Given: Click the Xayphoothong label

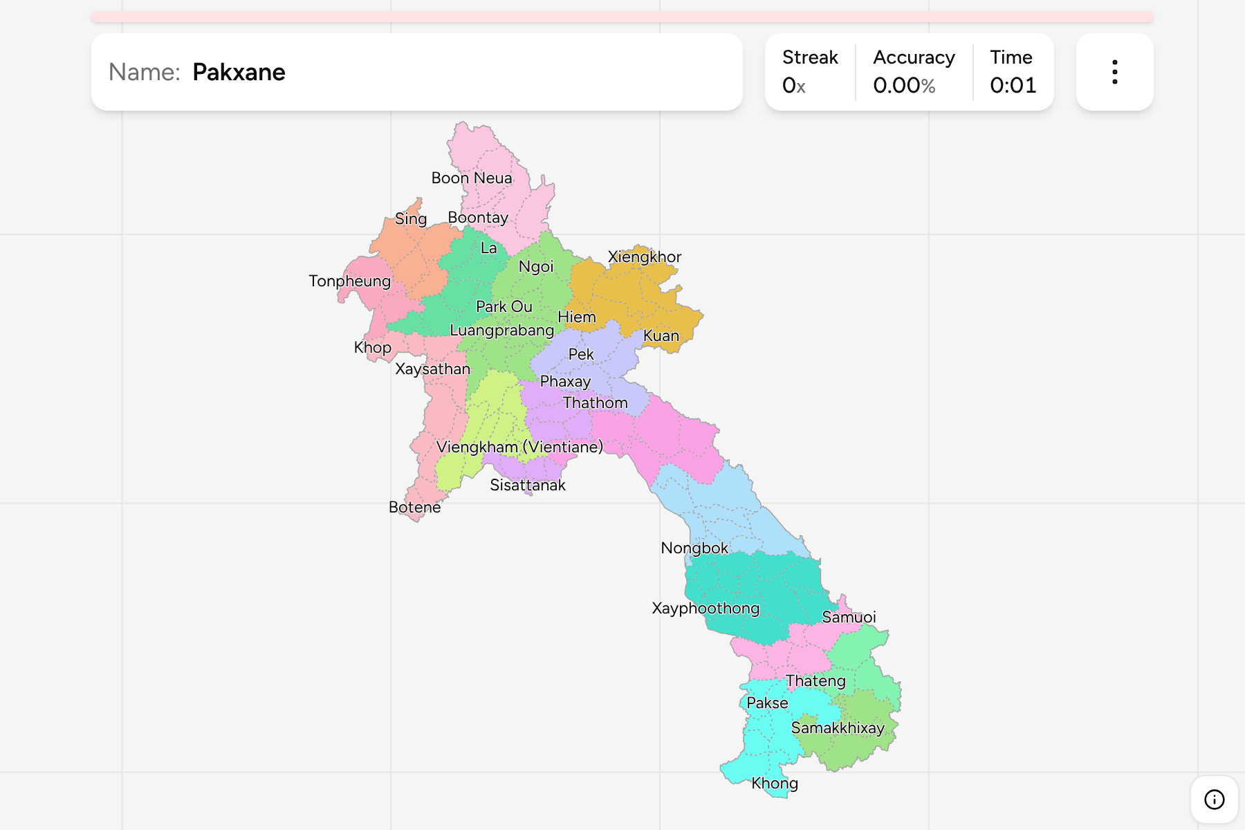Looking at the screenshot, I should (x=705, y=609).
